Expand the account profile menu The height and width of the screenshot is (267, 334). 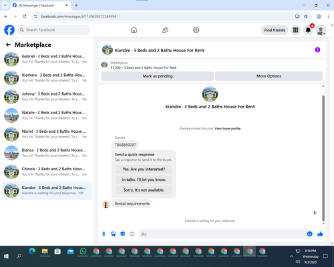pyautogui.click(x=321, y=30)
